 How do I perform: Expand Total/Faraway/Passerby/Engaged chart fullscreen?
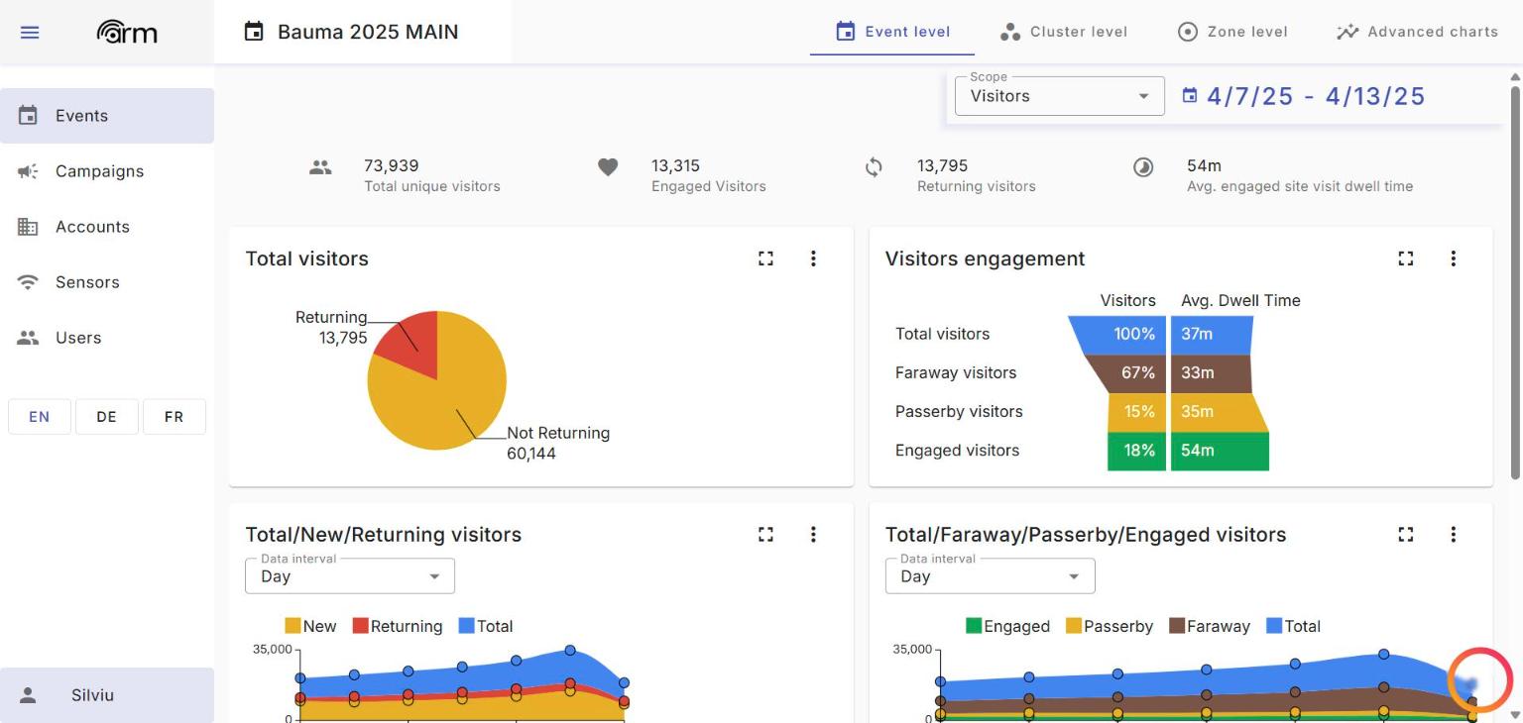pos(1405,534)
